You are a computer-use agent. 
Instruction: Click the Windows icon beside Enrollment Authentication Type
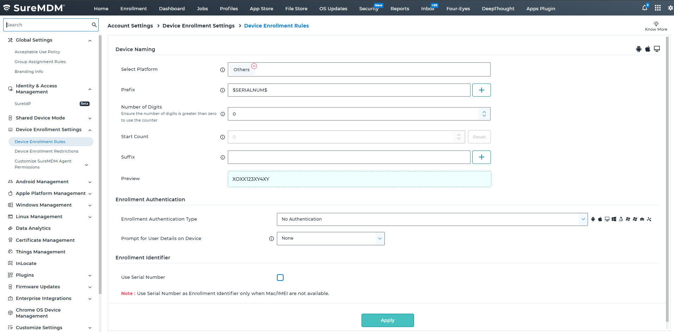(614, 219)
